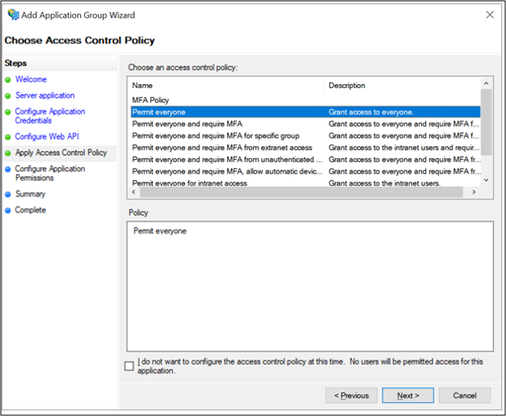Click the blue bullet beside Summary step

8,194
